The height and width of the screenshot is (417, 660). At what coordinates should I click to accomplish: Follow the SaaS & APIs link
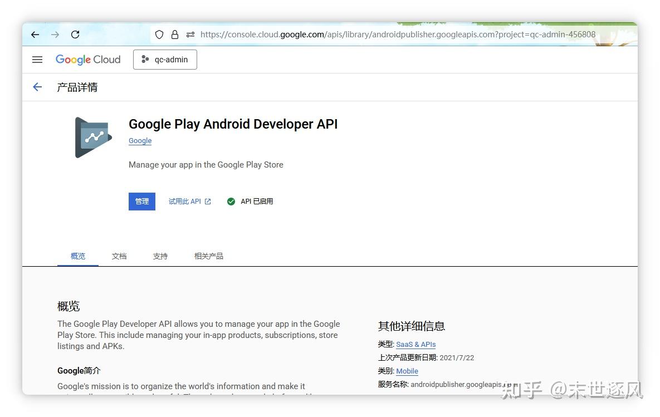click(415, 344)
